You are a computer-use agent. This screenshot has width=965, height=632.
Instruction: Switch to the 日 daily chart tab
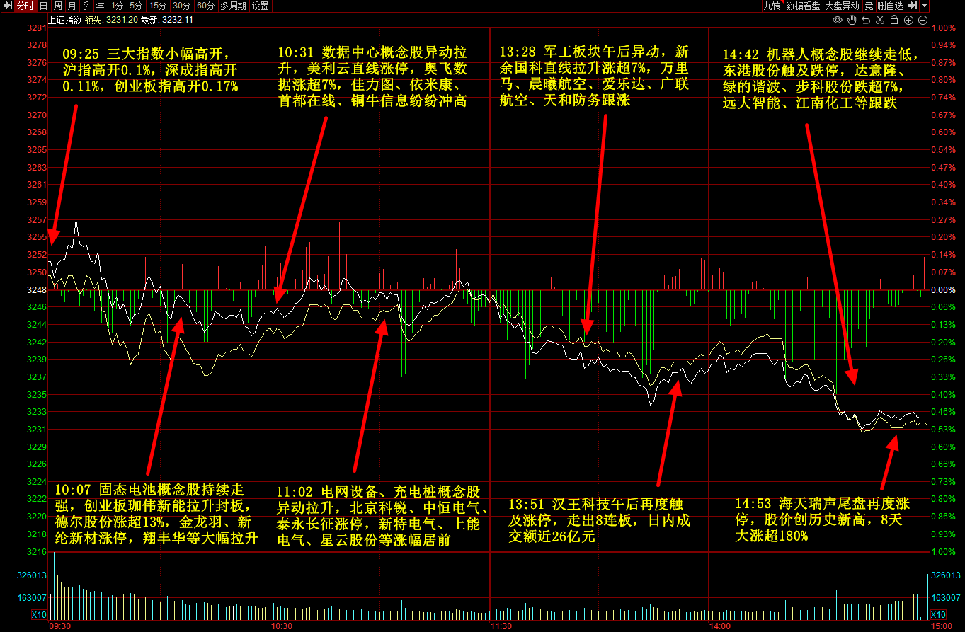pos(43,6)
